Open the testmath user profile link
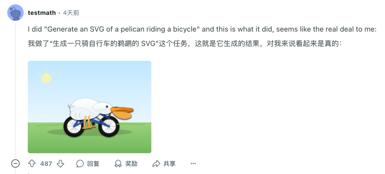Viewport: 385px width, 174px height. coord(42,13)
